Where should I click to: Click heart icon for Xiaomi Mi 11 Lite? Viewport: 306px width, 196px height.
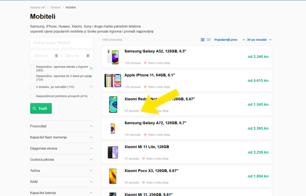pyautogui.click(x=144, y=159)
